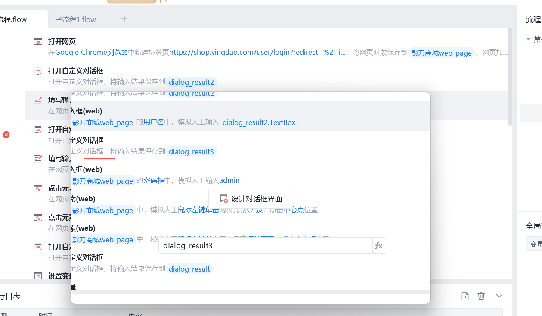542x316 pixels.
Task: Click the dialog_result2.TextBox variable chip
Action: point(259,122)
